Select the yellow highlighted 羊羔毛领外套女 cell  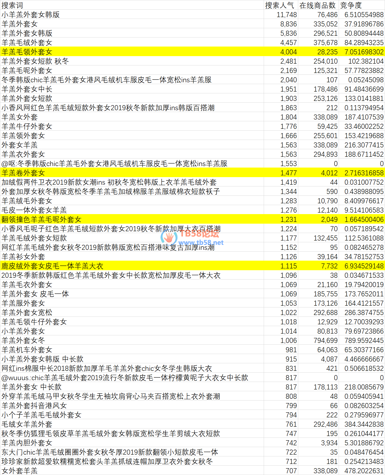pyautogui.click(x=27, y=52)
